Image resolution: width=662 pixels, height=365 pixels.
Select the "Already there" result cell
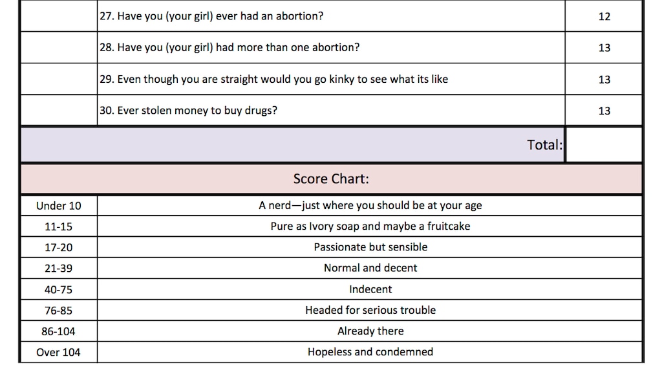coord(370,331)
